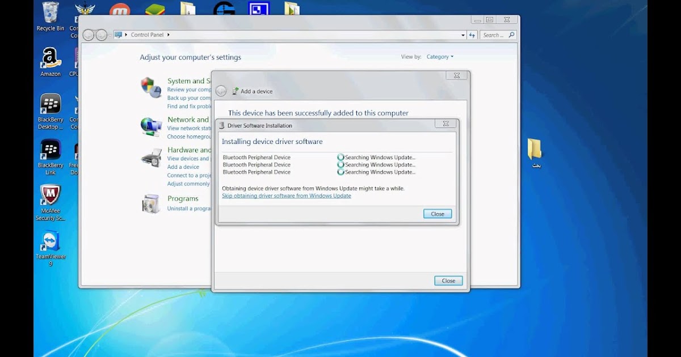The width and height of the screenshot is (681, 357).
Task: Click the System and Security shield icon
Action: tap(151, 88)
